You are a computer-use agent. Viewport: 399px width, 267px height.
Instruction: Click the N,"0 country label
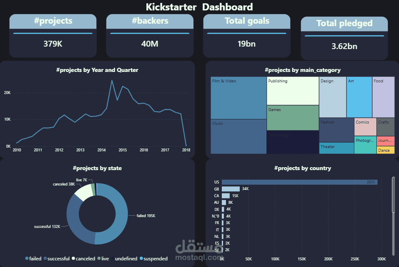215,216
